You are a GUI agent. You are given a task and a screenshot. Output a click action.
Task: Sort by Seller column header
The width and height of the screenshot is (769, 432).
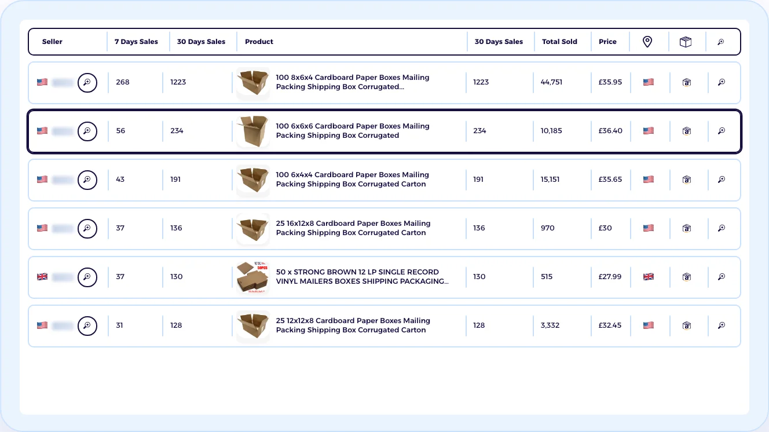[x=52, y=42]
